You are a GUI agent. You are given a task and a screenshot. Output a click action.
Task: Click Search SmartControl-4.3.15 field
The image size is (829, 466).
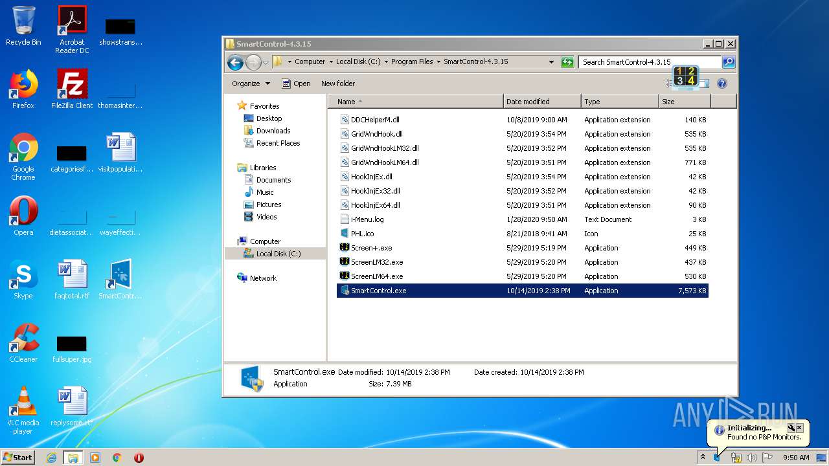coord(650,62)
